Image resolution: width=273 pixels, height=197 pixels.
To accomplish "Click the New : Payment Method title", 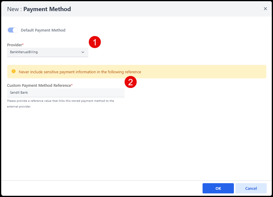I will (39, 9).
